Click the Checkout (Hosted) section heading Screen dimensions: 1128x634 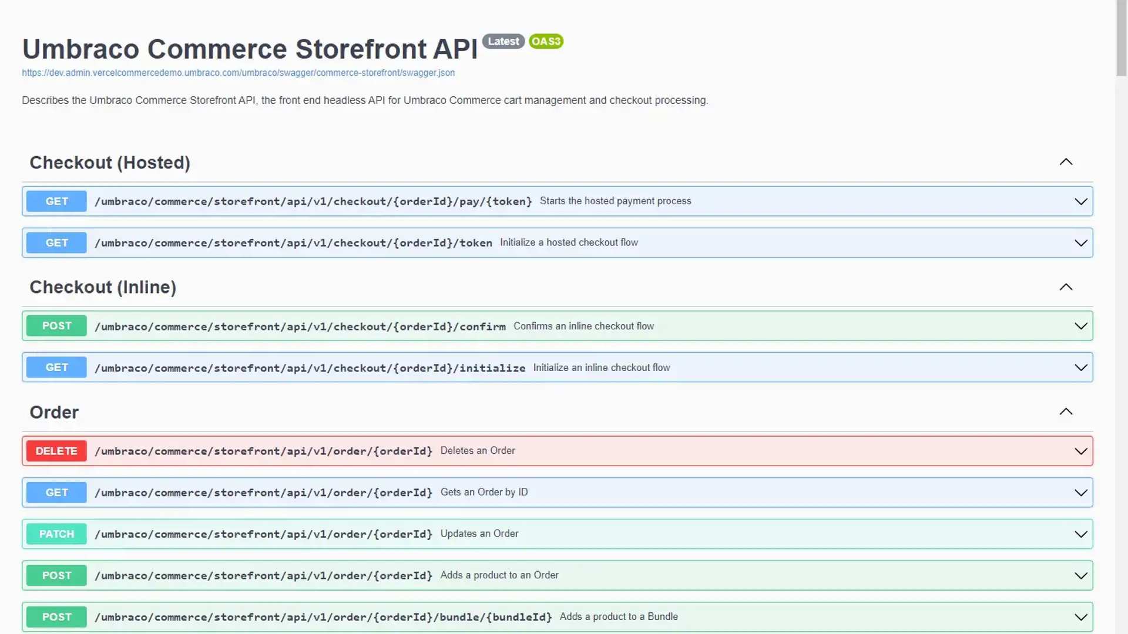[x=110, y=163]
